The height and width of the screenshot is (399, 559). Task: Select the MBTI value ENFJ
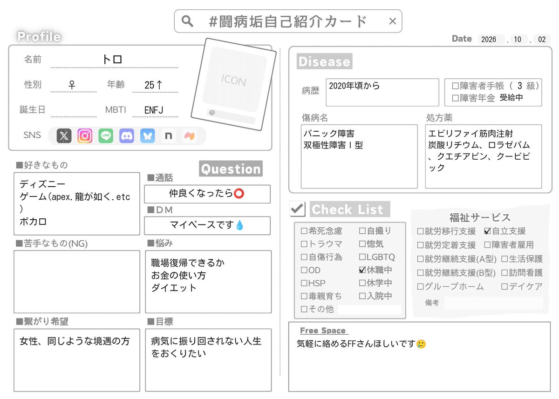[x=154, y=110]
